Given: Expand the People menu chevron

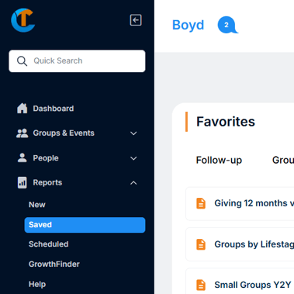Looking at the screenshot, I should coord(133,158).
